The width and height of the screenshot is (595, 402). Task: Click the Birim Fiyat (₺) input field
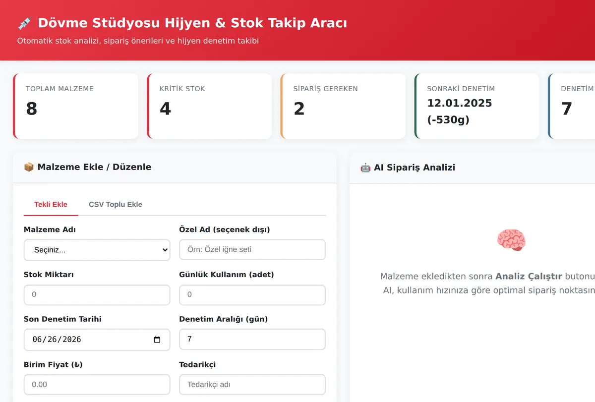(x=97, y=384)
